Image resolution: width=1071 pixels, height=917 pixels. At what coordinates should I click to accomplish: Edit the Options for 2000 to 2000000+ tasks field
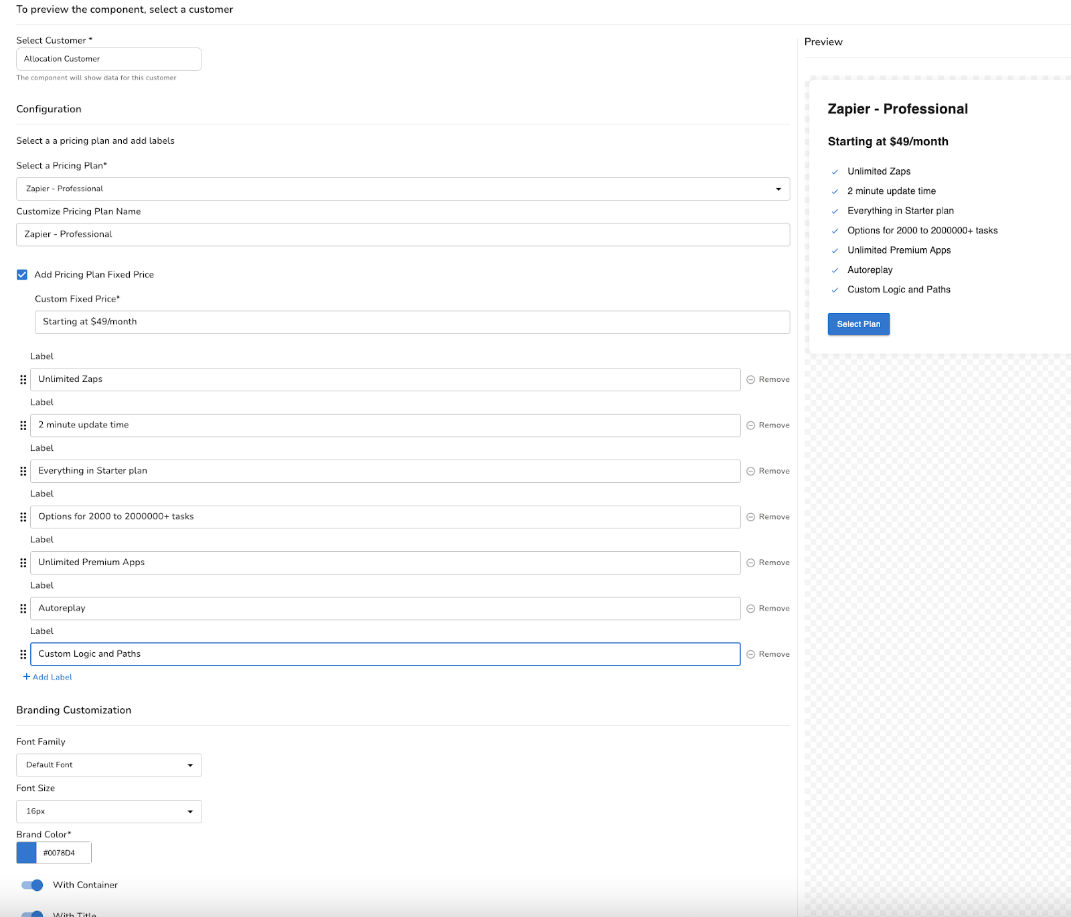(386, 517)
